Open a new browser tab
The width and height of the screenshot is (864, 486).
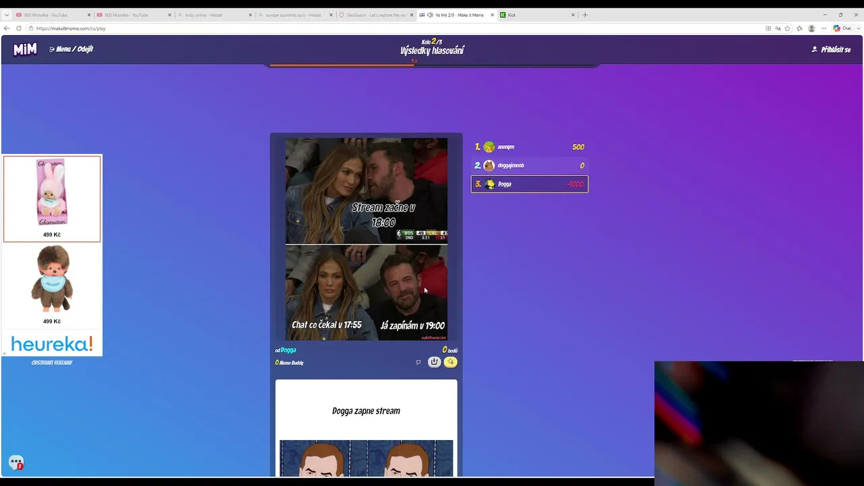(585, 15)
